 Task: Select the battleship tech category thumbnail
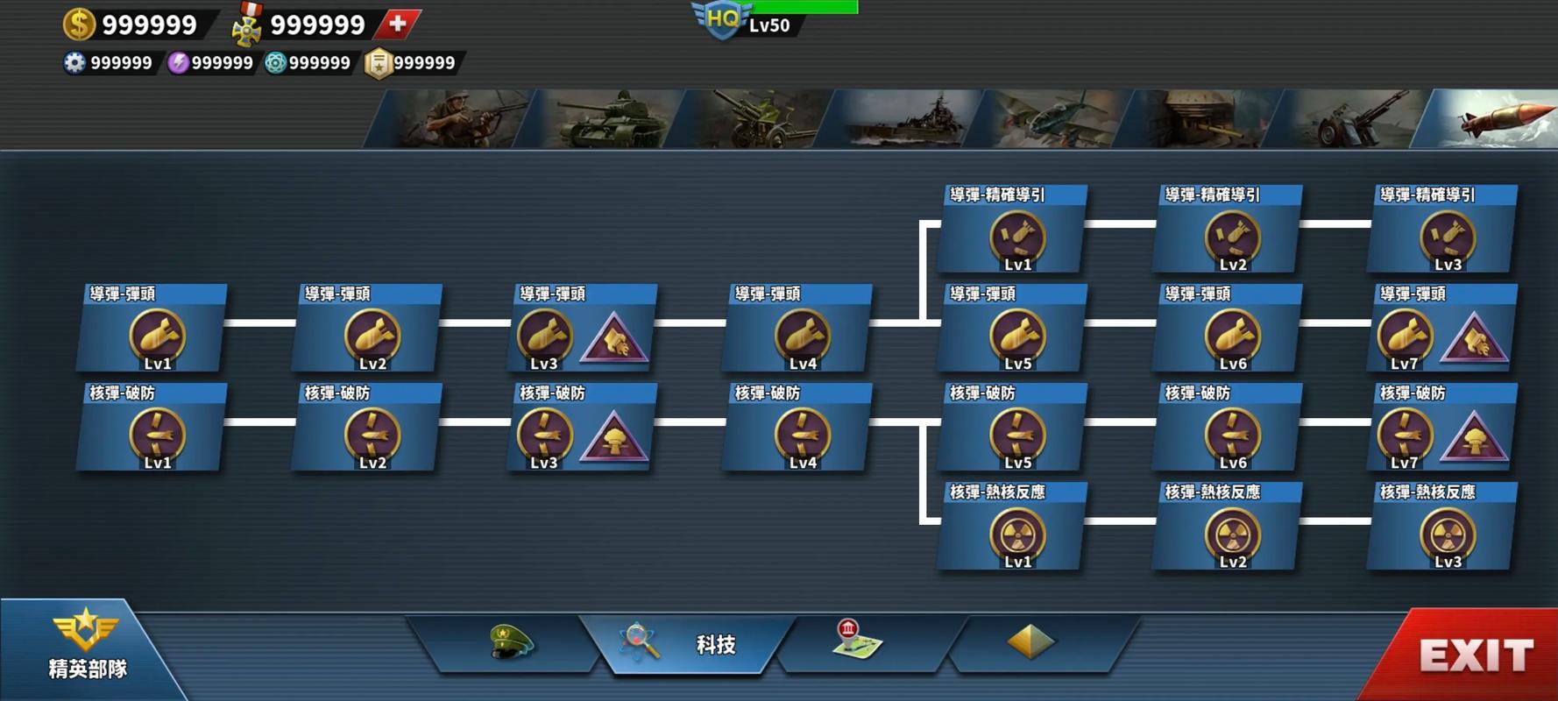[903, 118]
